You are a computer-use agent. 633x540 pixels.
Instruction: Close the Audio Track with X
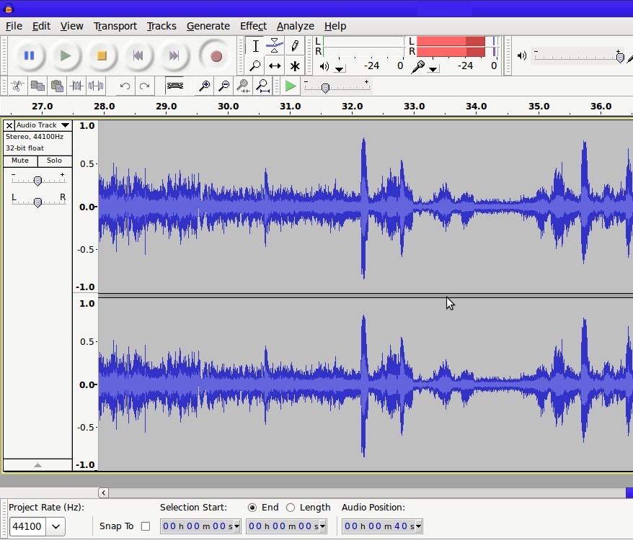click(x=9, y=125)
